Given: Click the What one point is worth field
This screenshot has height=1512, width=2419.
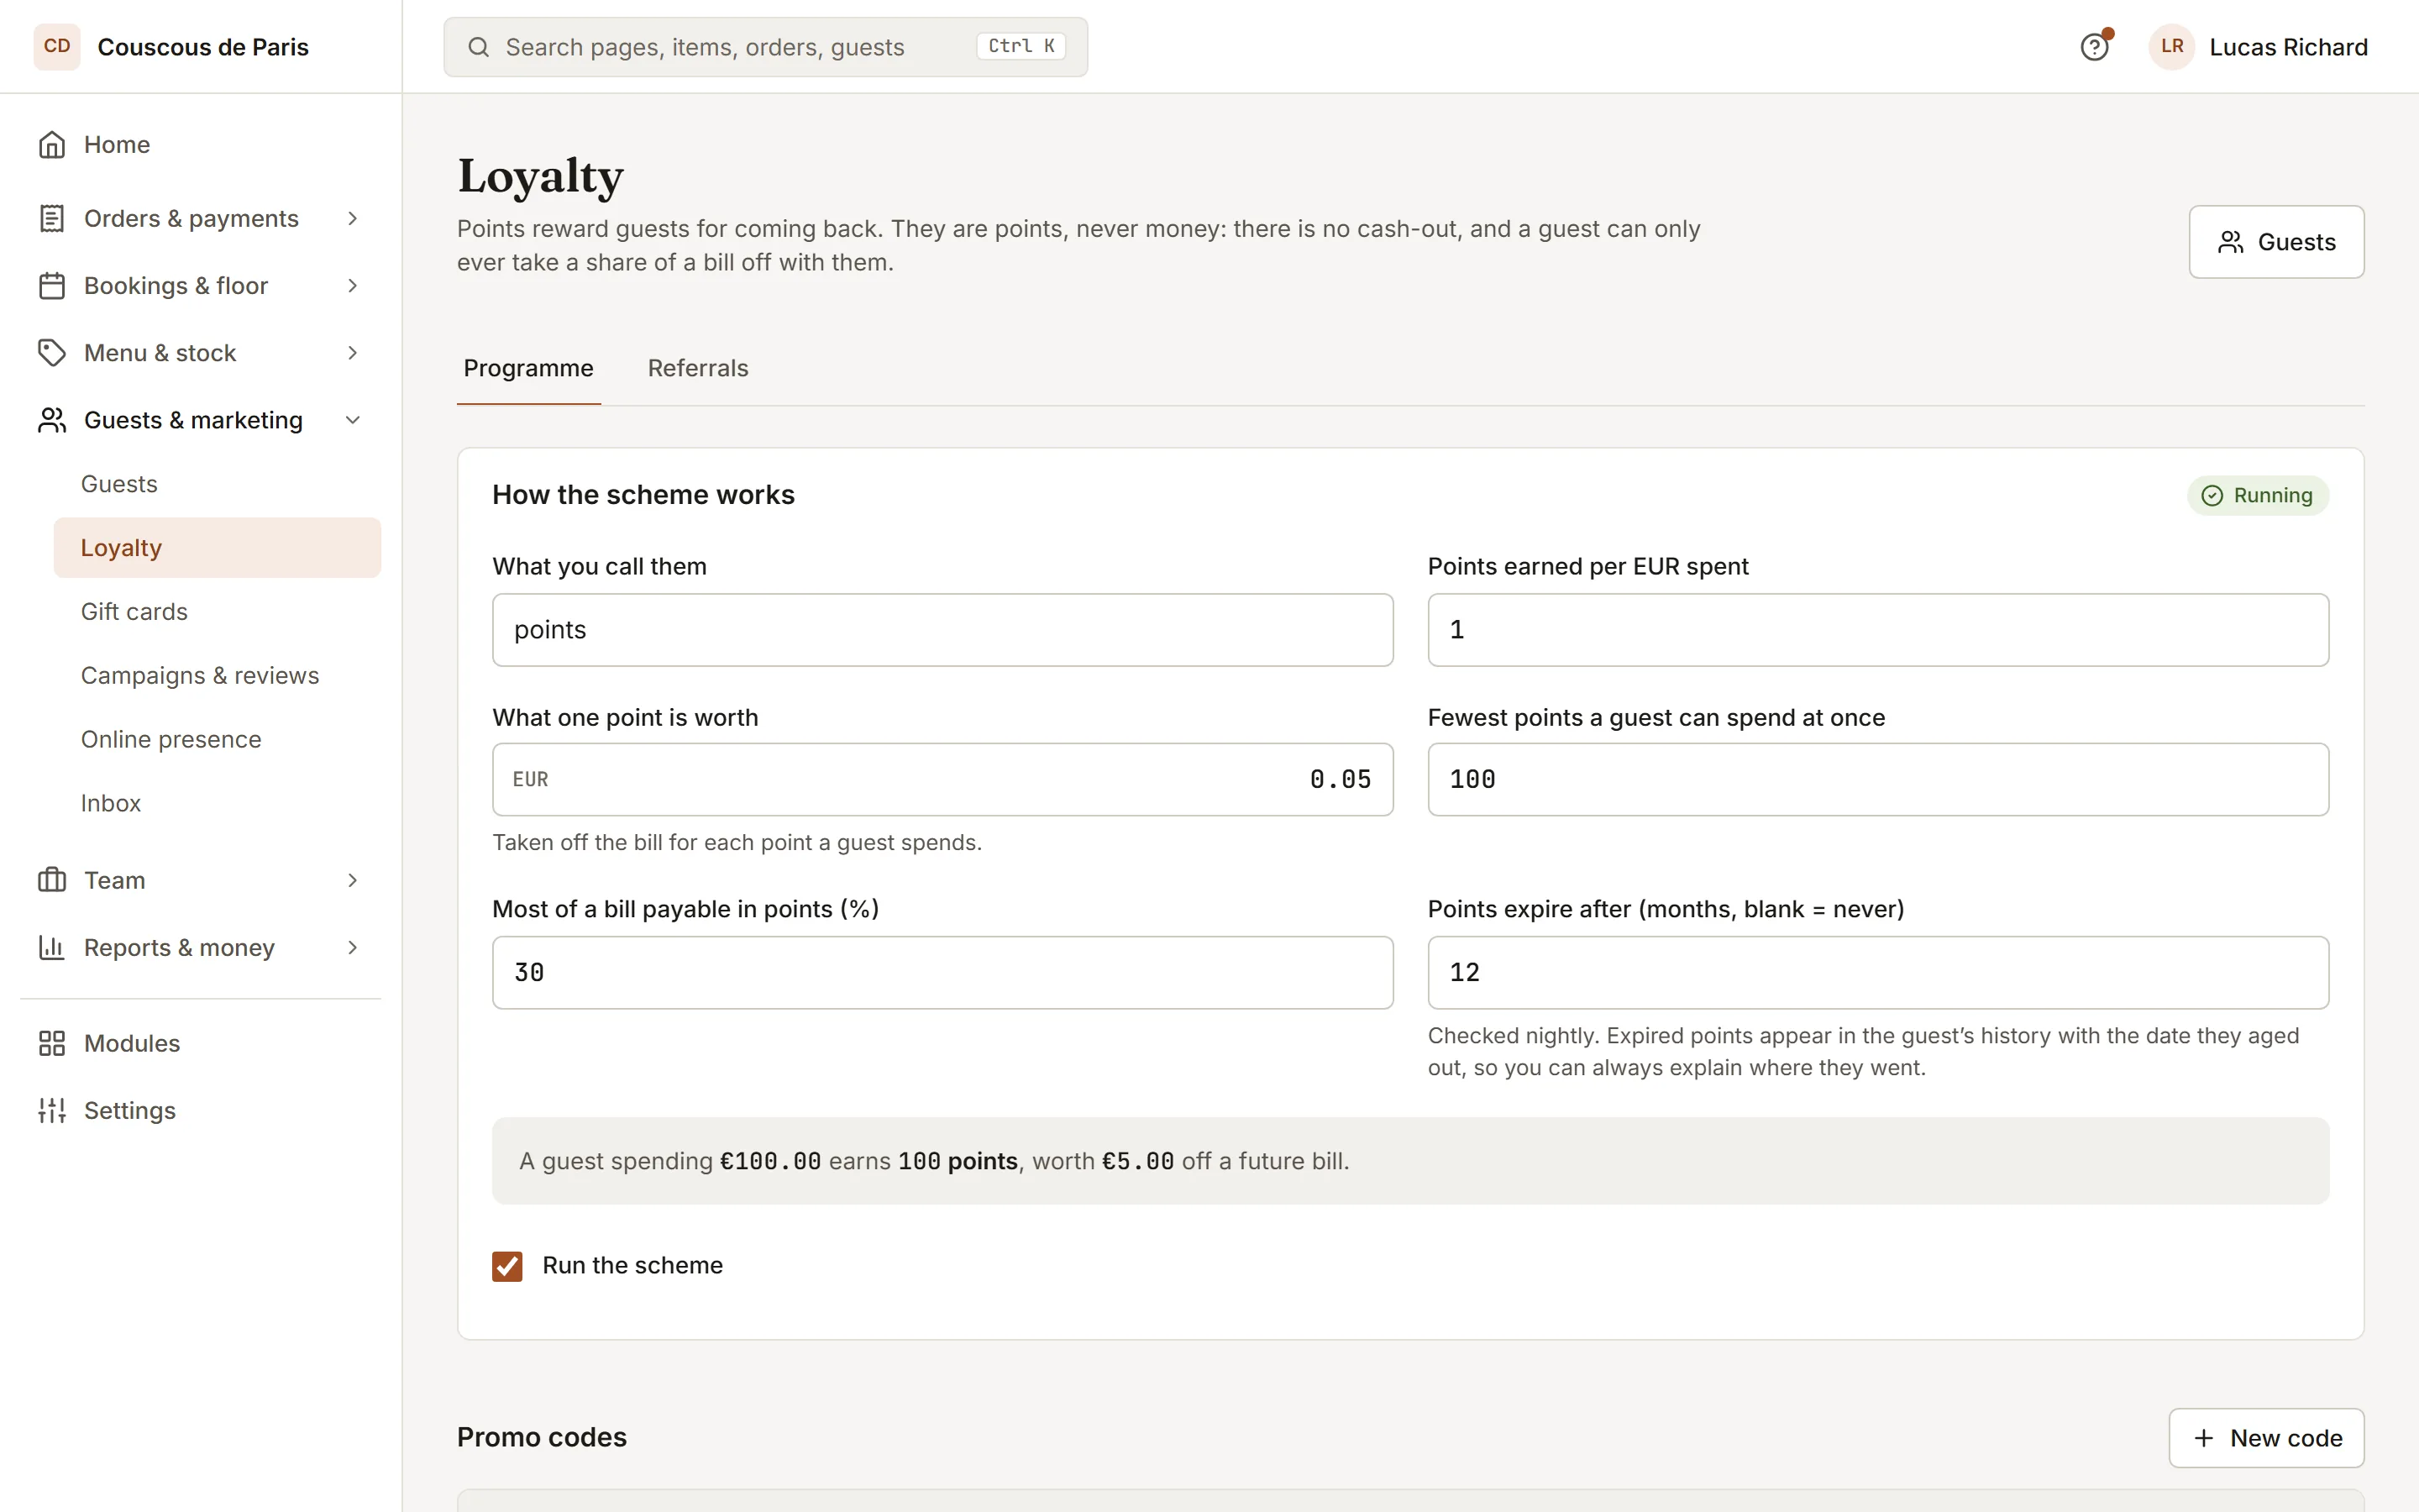Looking at the screenshot, I should point(942,779).
